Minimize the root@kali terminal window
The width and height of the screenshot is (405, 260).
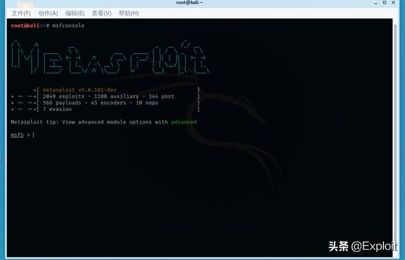pyautogui.click(x=376, y=3)
